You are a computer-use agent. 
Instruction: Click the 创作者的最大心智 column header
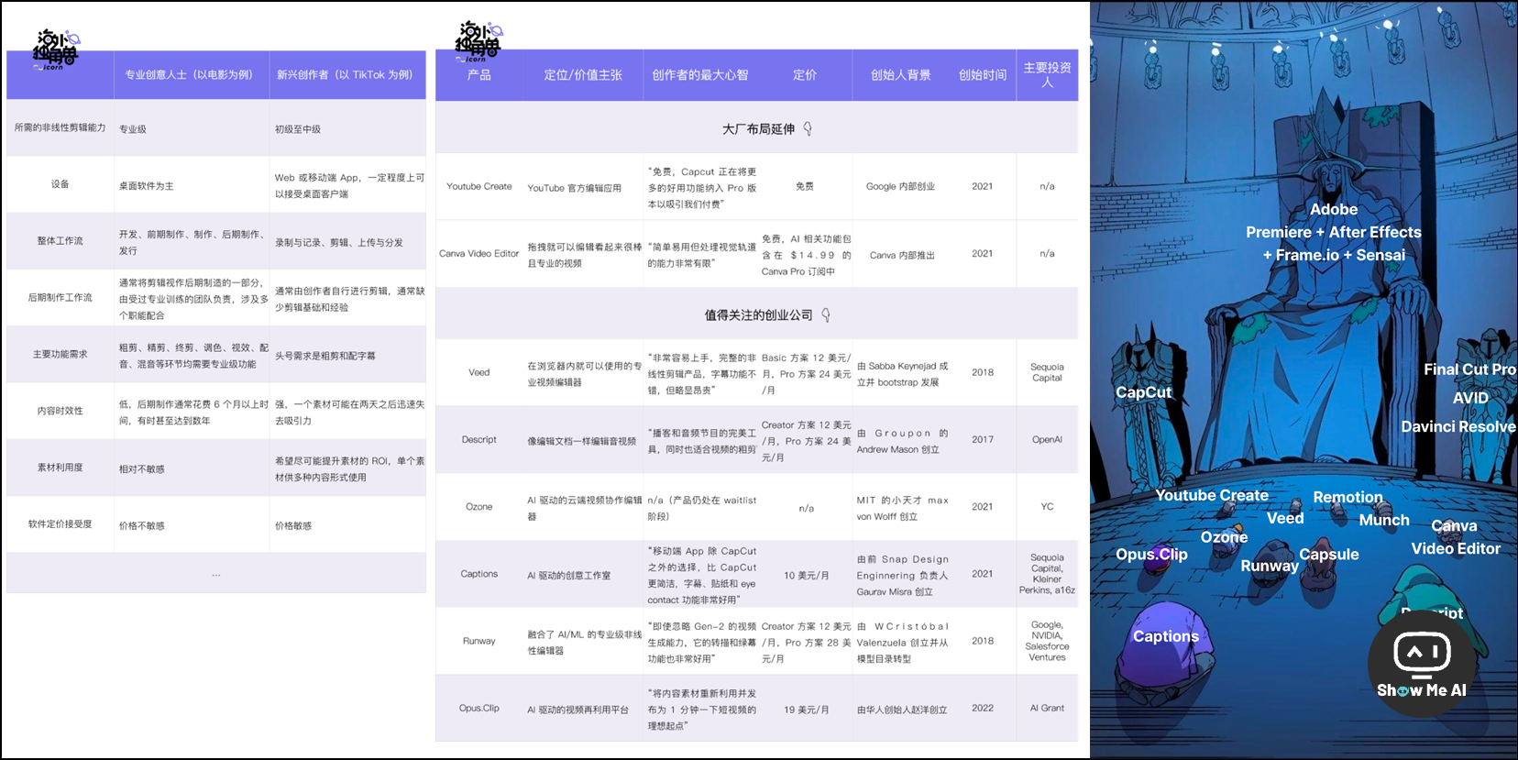700,75
